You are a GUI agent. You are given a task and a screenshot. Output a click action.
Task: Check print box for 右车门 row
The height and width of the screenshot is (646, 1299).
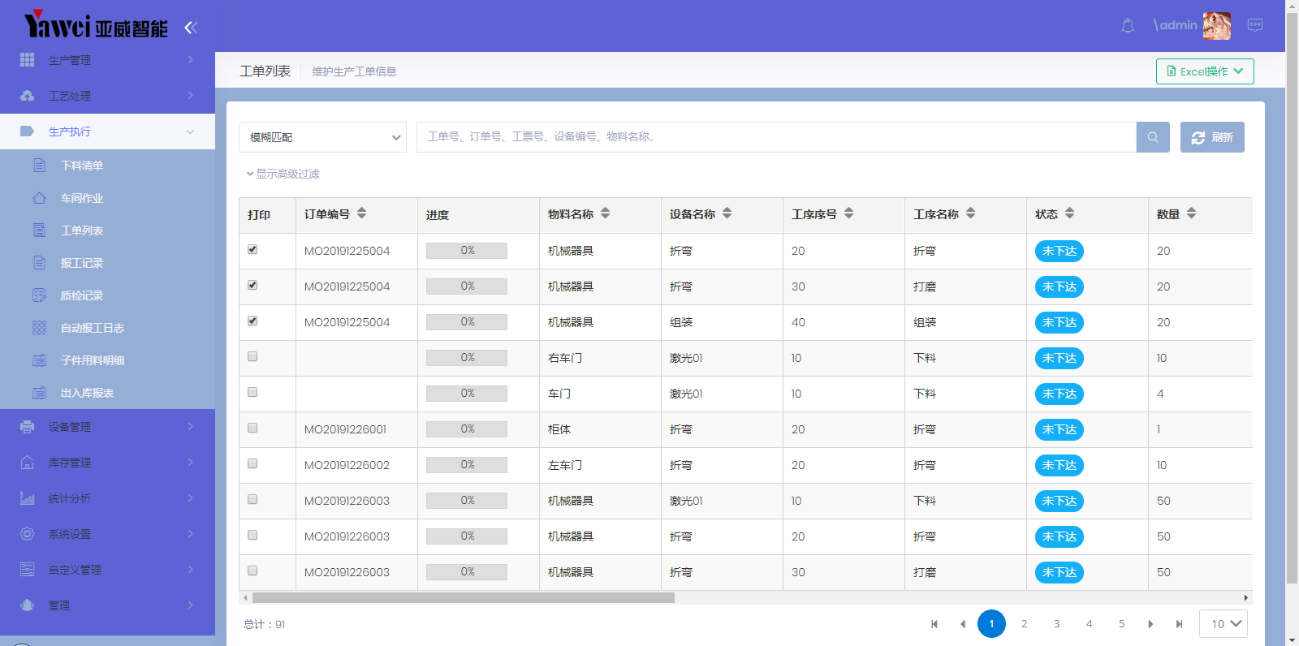tap(252, 356)
